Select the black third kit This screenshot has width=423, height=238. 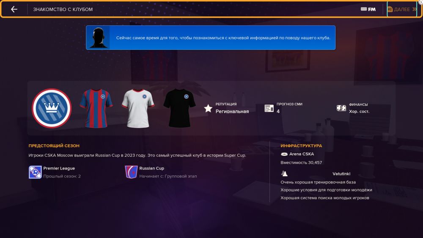(x=180, y=108)
